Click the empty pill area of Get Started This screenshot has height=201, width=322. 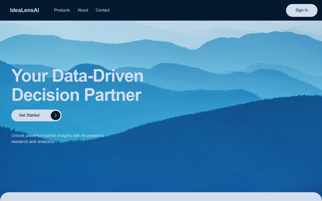(x=45, y=115)
